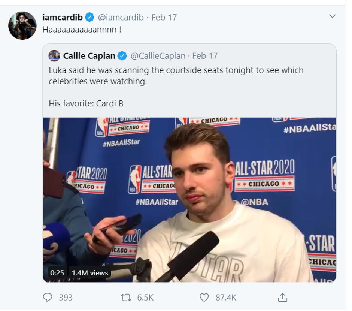The image size is (352, 311).
Task: Expand the tweet options chevron
Action: pos(332,16)
